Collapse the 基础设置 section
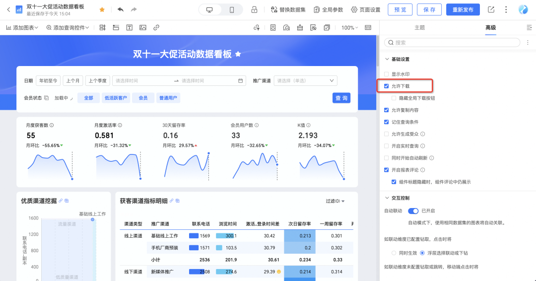Image resolution: width=536 pixels, height=281 pixels. click(387, 59)
